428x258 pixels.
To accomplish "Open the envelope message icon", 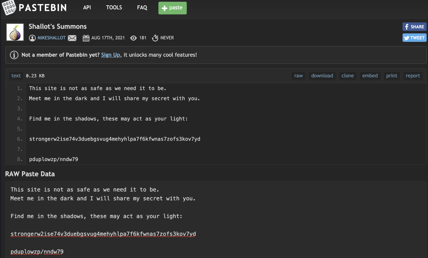I will coord(72,38).
